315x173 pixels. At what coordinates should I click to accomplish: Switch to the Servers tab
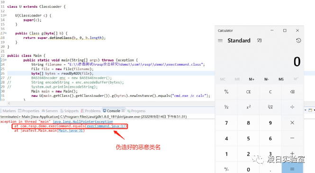coord(50,111)
